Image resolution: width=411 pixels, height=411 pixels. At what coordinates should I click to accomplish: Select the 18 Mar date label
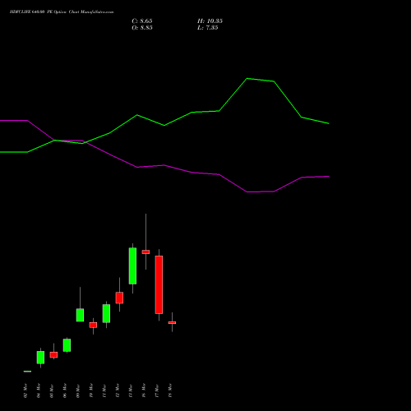tap(170, 390)
